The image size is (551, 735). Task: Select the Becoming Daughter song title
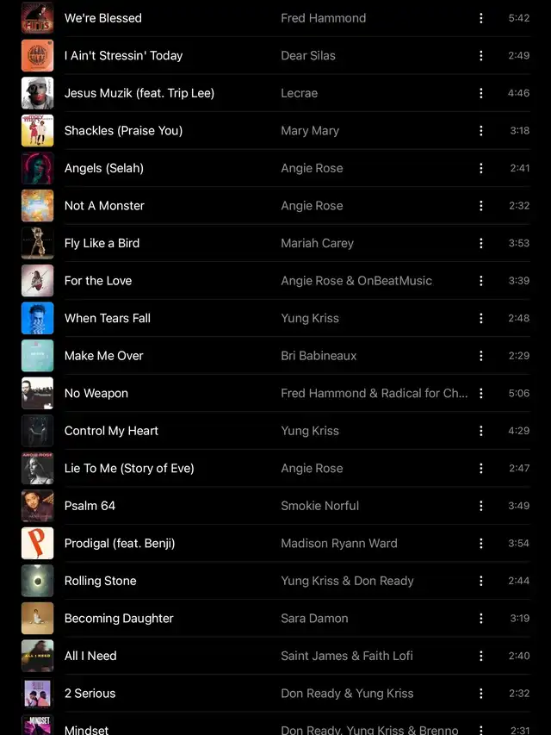point(119,619)
